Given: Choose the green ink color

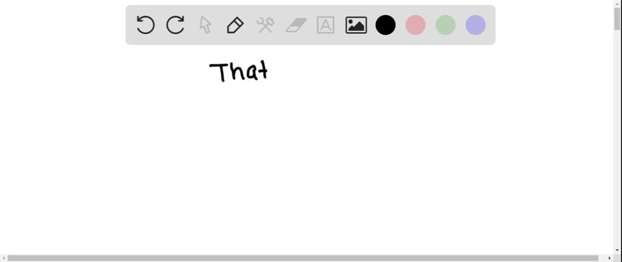Looking at the screenshot, I should click(x=445, y=25).
